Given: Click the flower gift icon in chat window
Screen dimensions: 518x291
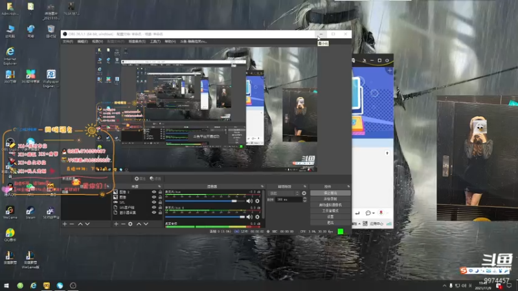Looking at the screenshot, I should pyautogui.click(x=381, y=213).
